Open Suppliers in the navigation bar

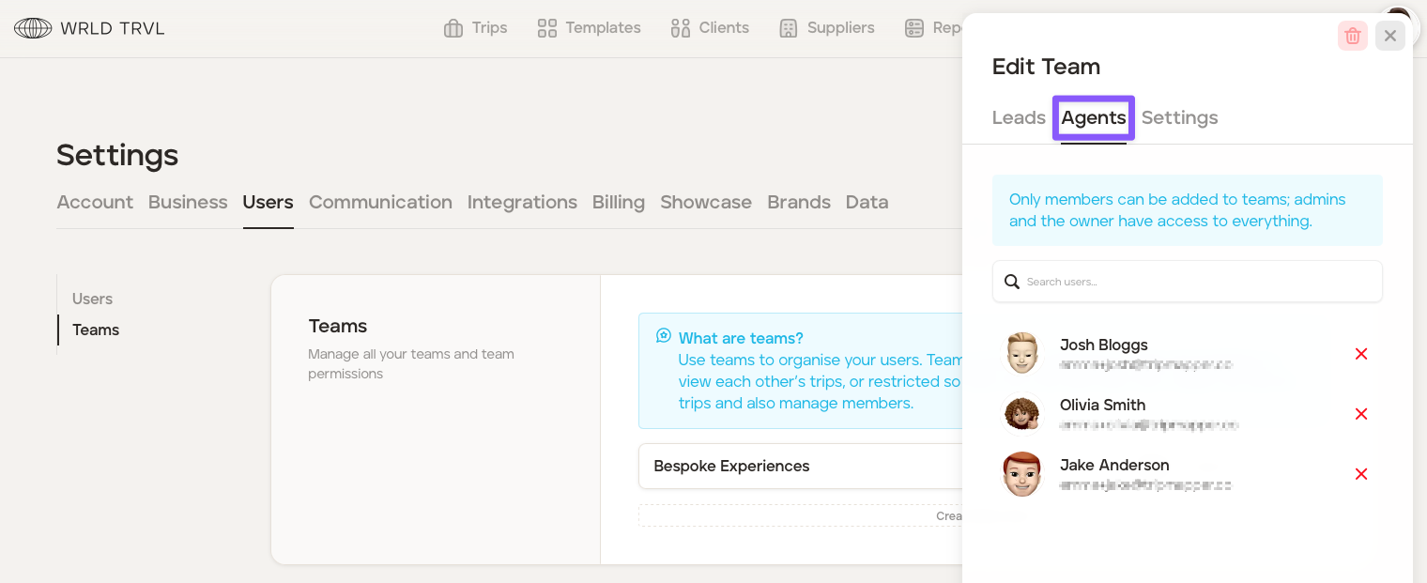pyautogui.click(x=827, y=28)
